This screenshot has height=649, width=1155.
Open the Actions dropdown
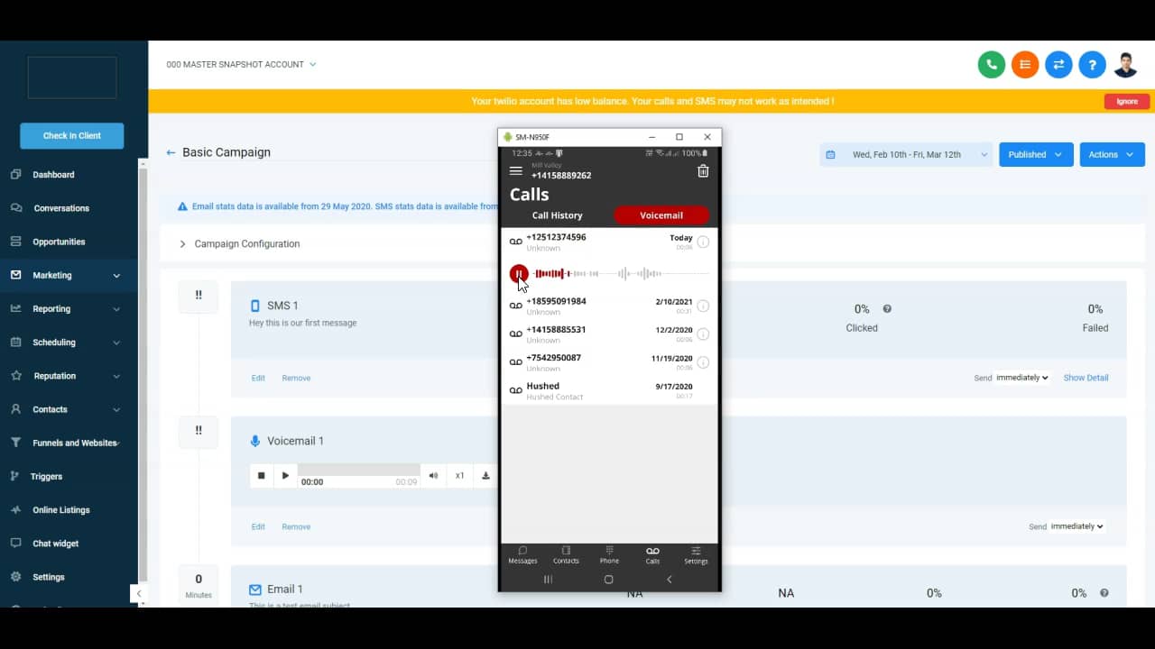pos(1112,154)
